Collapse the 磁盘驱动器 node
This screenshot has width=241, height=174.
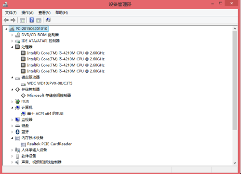tap(12, 78)
